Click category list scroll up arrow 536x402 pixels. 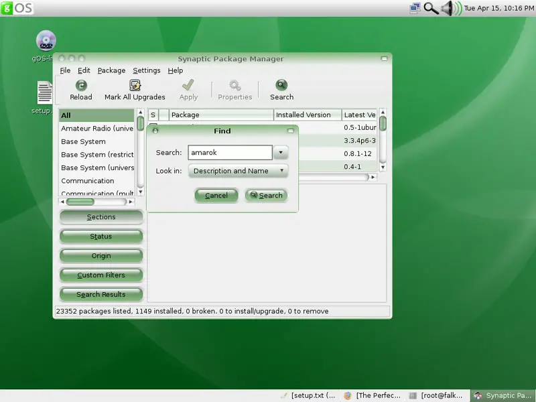coord(141,113)
